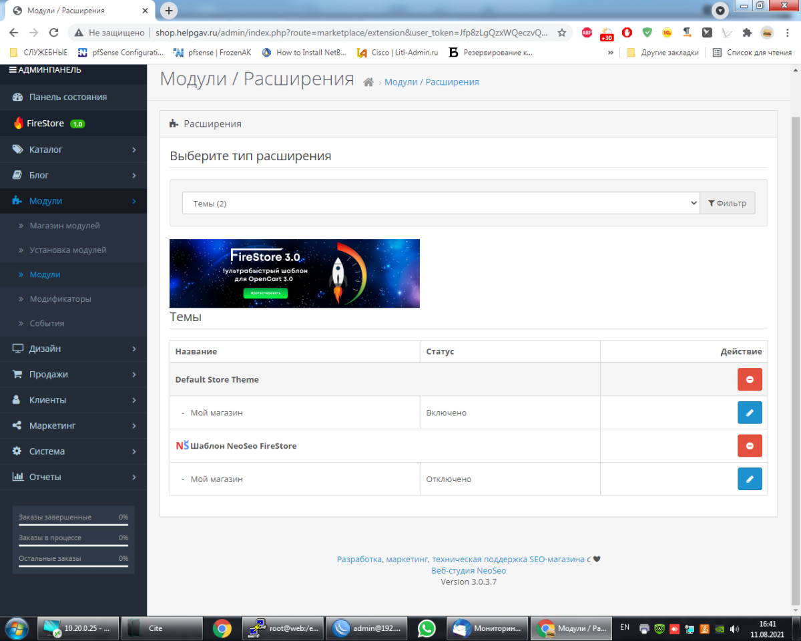
Task: Expand the Маркетинг menu chevron
Action: [134, 425]
